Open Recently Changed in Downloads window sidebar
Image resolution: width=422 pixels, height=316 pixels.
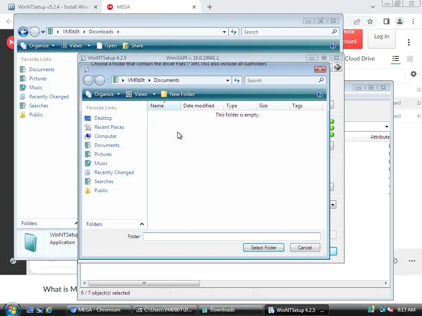point(49,97)
